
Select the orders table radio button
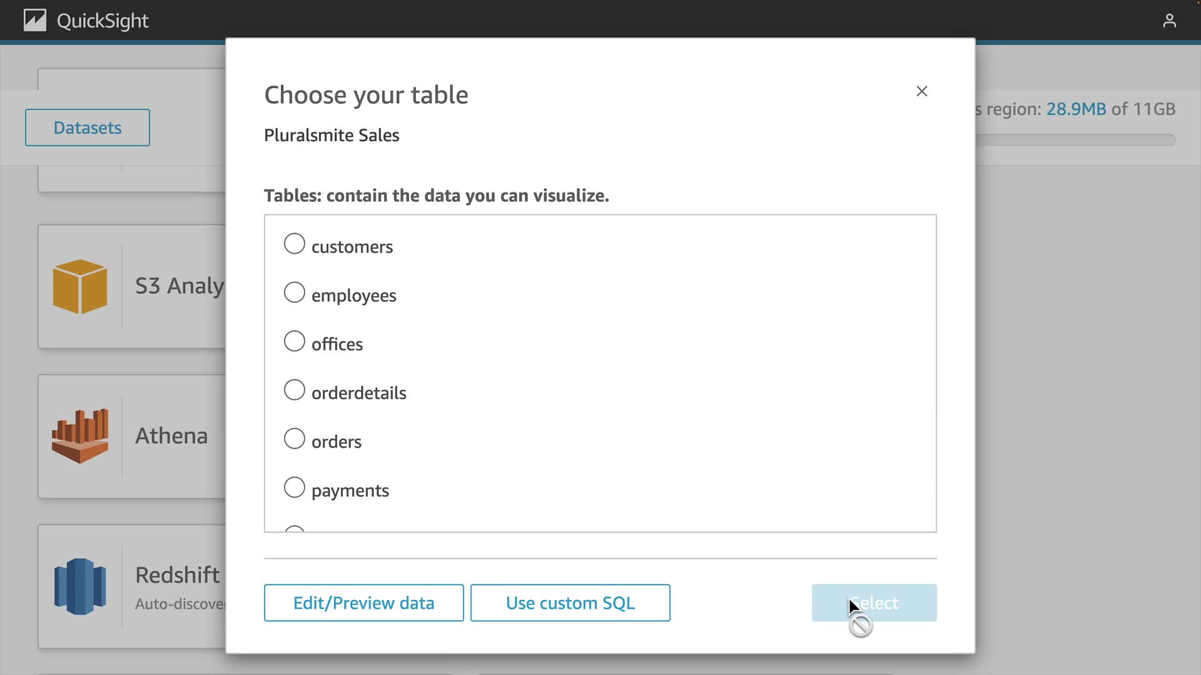pos(295,439)
